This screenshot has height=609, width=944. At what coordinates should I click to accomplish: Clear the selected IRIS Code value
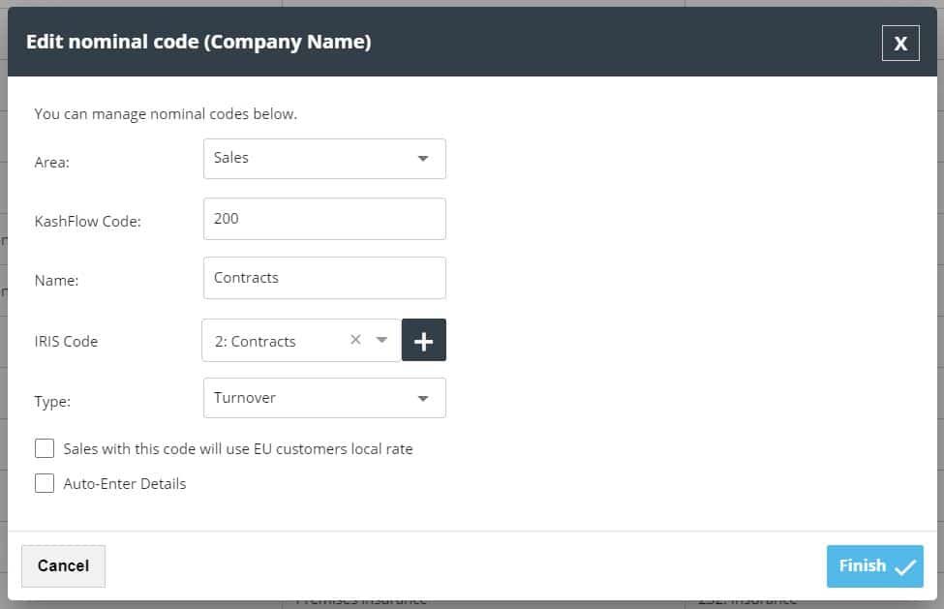point(355,340)
